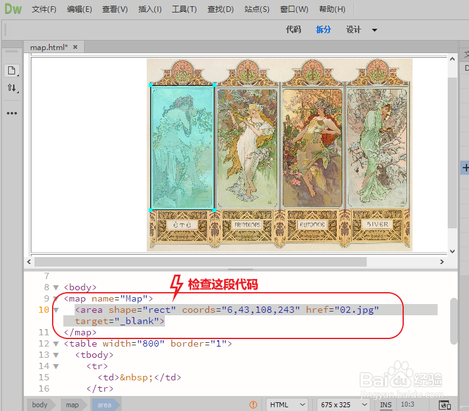This screenshot has width=469, height=411.
Task: Select the body tag in tag selector
Action: [x=40, y=405]
